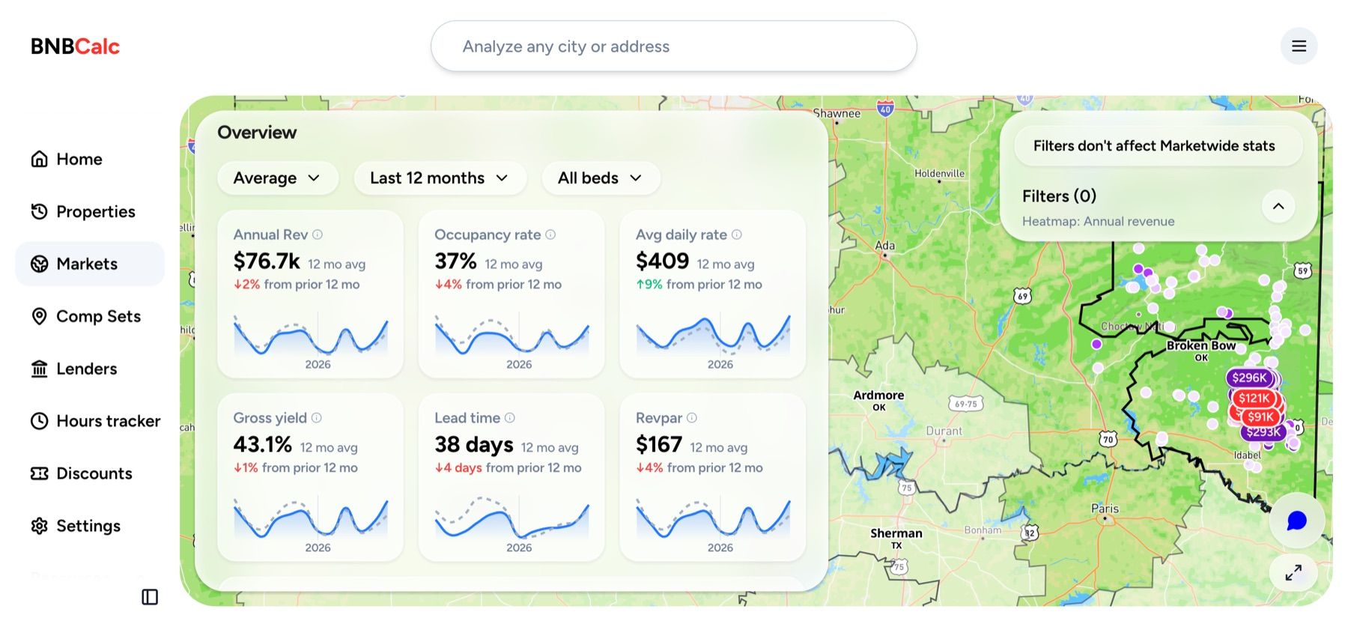Open Properties from the sidebar
This screenshot has height=627, width=1348.
point(90,211)
